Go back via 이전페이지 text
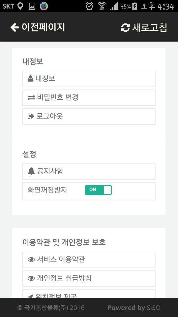 point(44,27)
